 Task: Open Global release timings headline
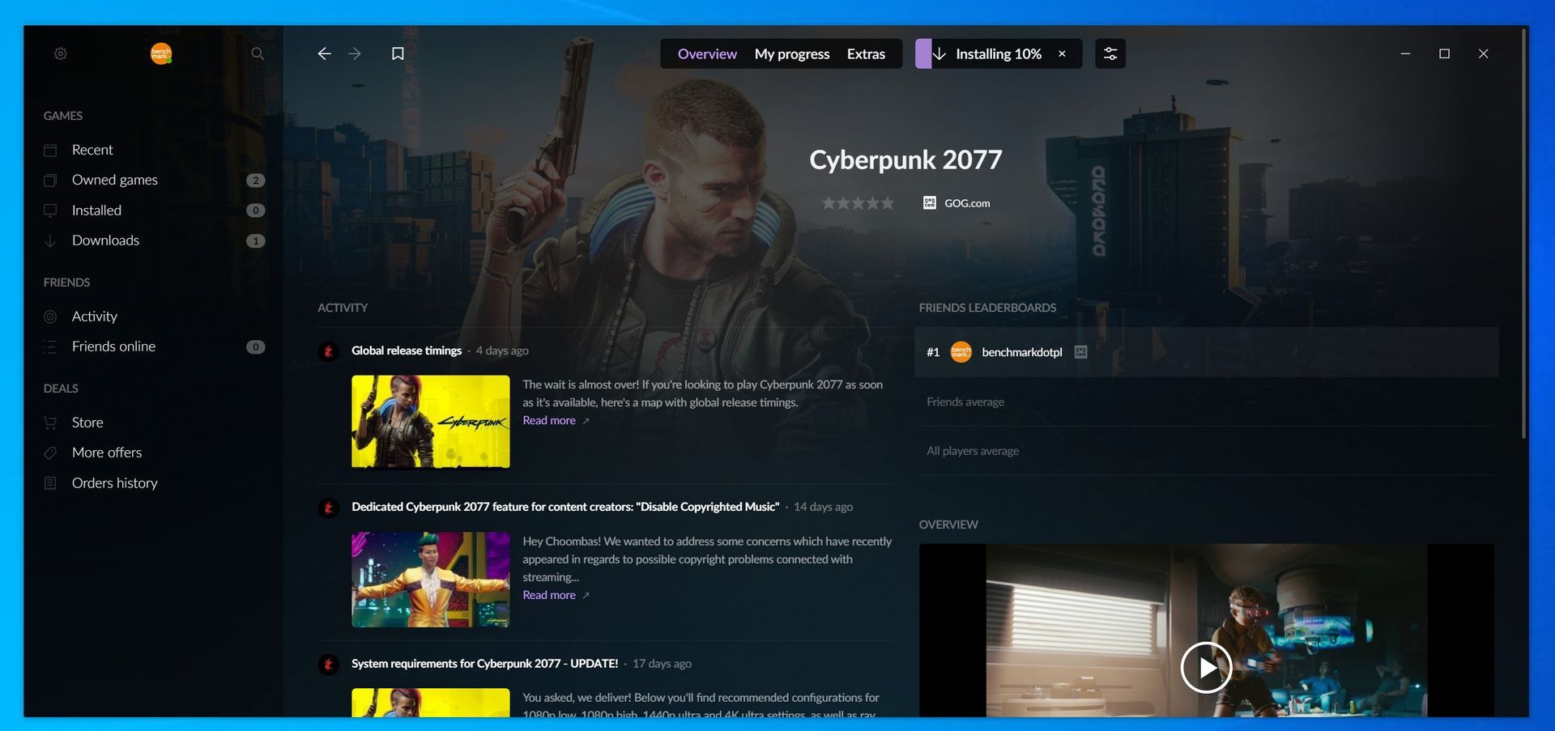(x=407, y=351)
